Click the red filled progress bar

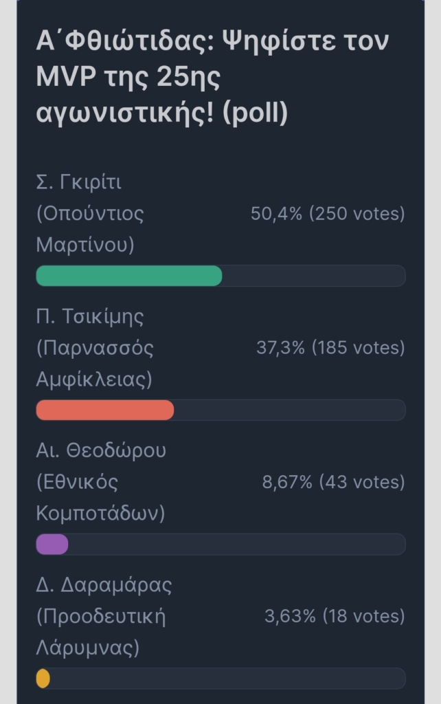[105, 410]
